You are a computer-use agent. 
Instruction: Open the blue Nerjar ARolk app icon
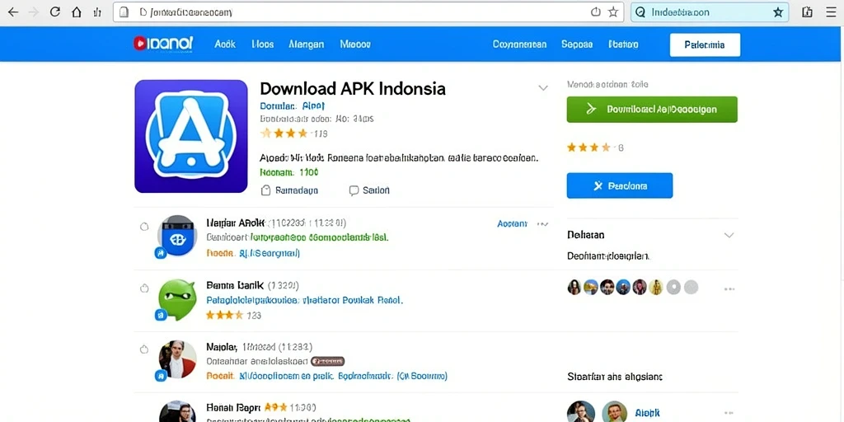click(176, 235)
